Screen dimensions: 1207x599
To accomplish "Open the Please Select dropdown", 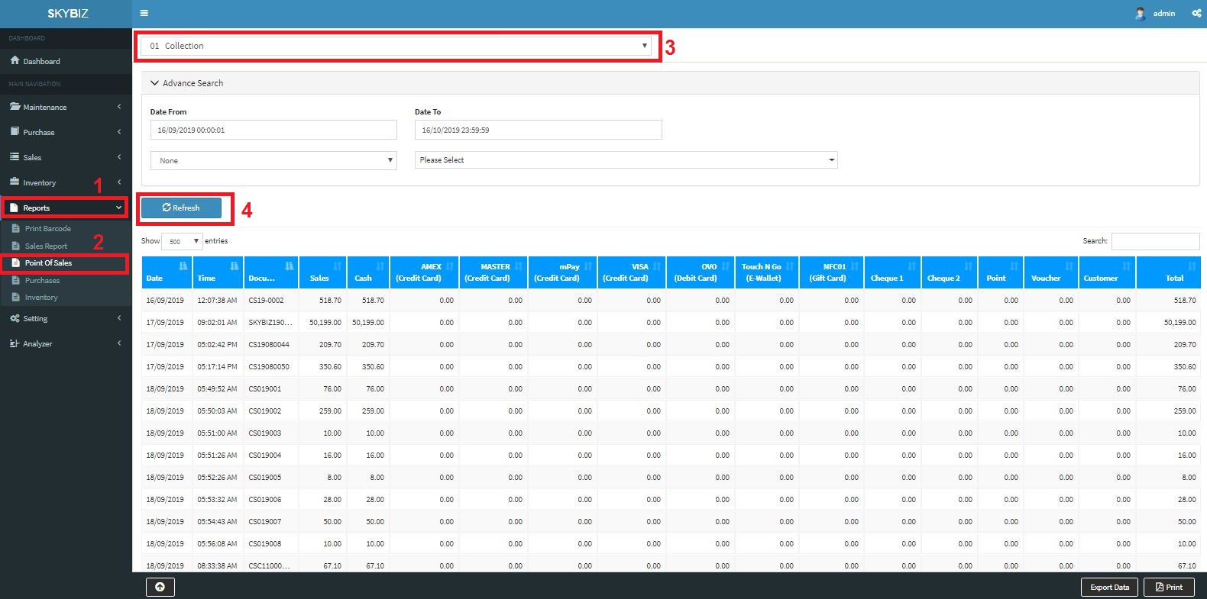I will click(626, 160).
